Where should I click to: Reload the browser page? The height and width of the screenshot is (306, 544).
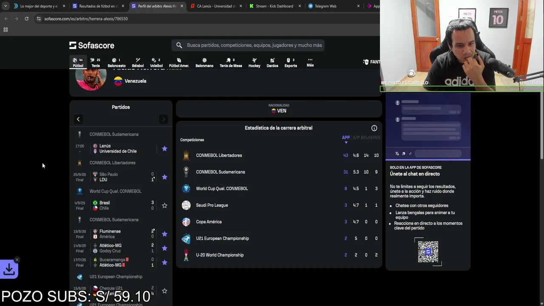(26, 19)
